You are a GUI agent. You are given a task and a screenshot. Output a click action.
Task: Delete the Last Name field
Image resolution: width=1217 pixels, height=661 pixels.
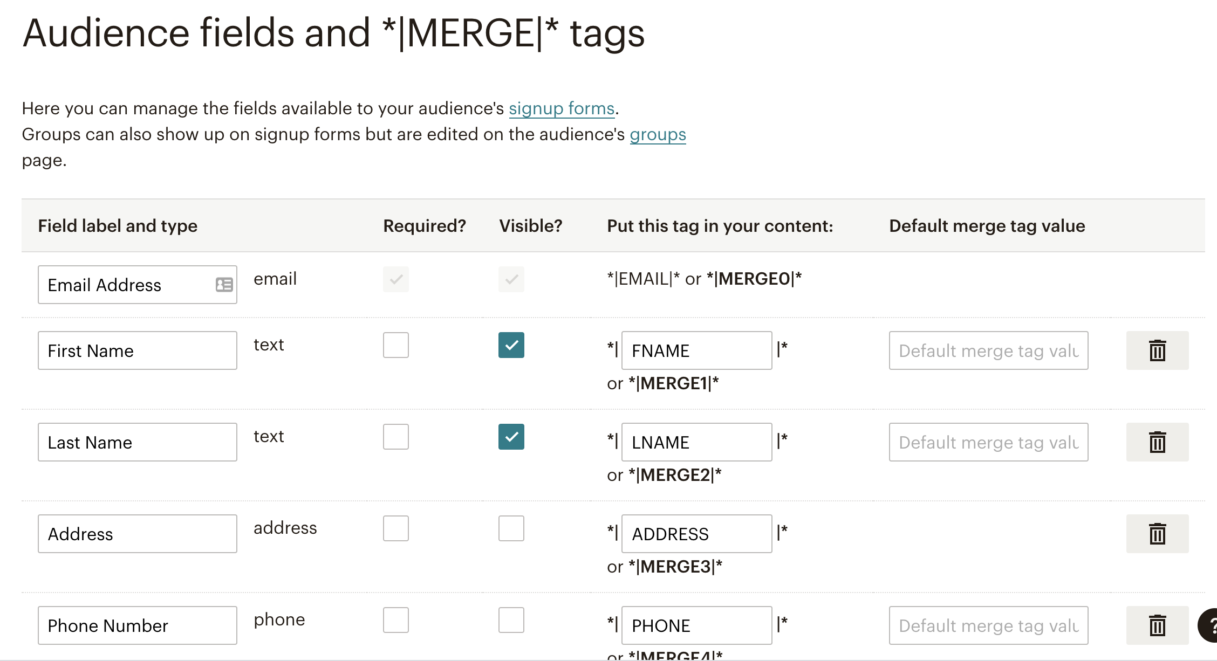coord(1157,442)
